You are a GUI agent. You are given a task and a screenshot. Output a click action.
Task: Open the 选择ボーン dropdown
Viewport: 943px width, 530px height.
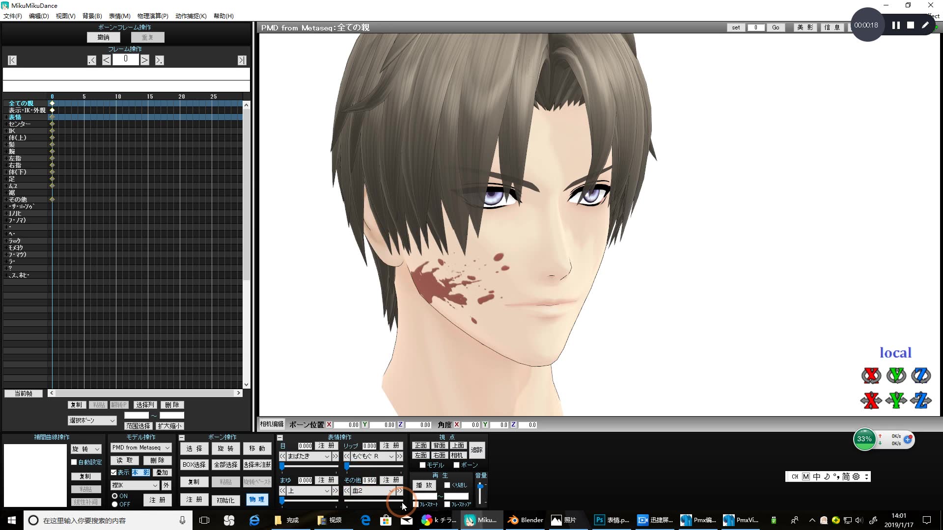pyautogui.click(x=92, y=421)
